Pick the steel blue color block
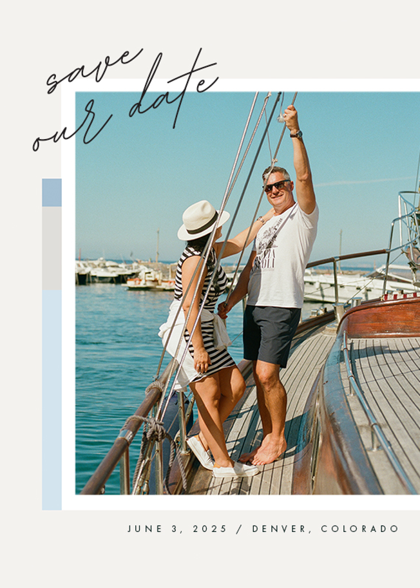 pyautogui.click(x=52, y=193)
